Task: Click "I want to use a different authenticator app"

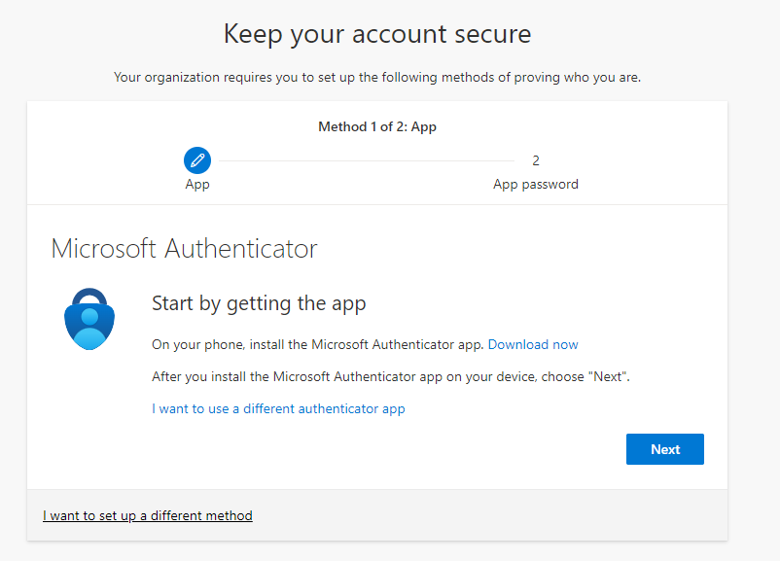Action: pos(278,408)
